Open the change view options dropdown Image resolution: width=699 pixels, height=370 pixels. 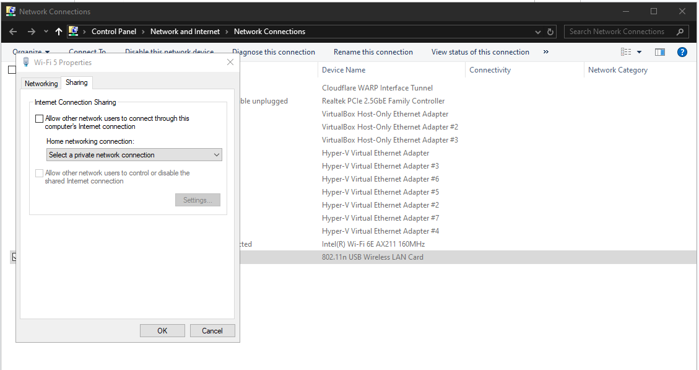coord(639,52)
